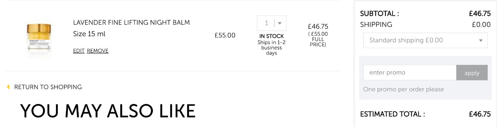The height and width of the screenshot is (127, 497).
Task: Click the SUBTOTAL label in summary
Action: click(379, 14)
